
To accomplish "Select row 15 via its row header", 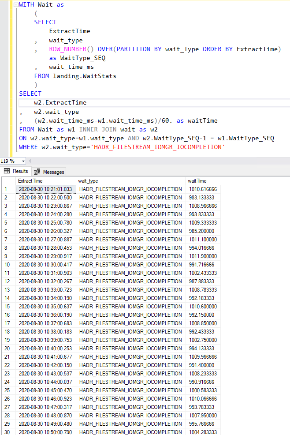I will pos(7,307).
